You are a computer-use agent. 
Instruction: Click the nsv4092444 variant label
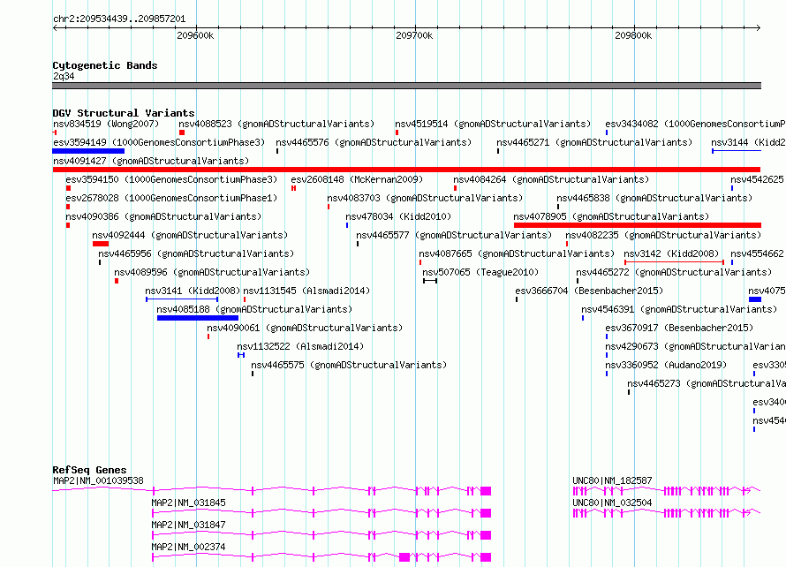pos(190,235)
